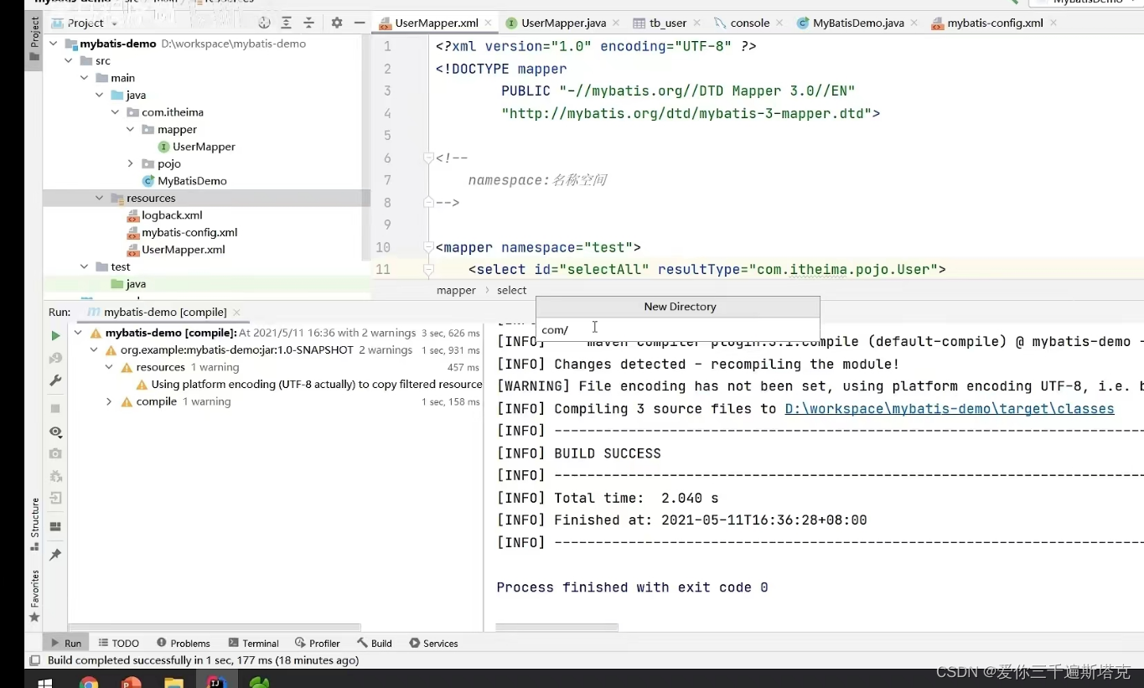Toggle the eye filter in the Run panel

click(54, 432)
